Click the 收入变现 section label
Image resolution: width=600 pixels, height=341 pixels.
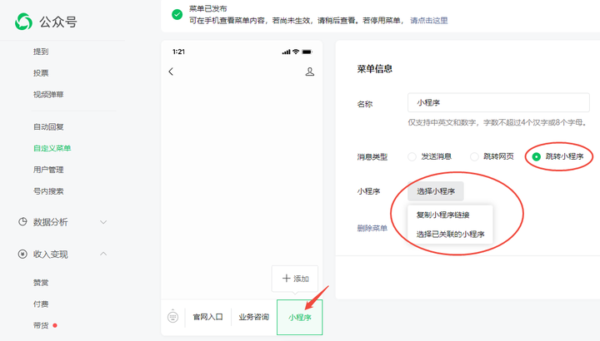pos(50,255)
